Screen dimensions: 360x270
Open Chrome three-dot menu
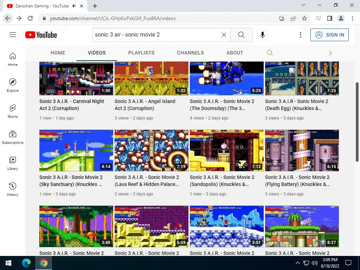[x=352, y=18]
